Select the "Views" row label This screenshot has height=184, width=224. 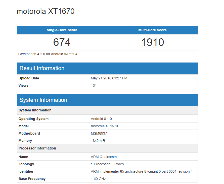tap(23, 85)
